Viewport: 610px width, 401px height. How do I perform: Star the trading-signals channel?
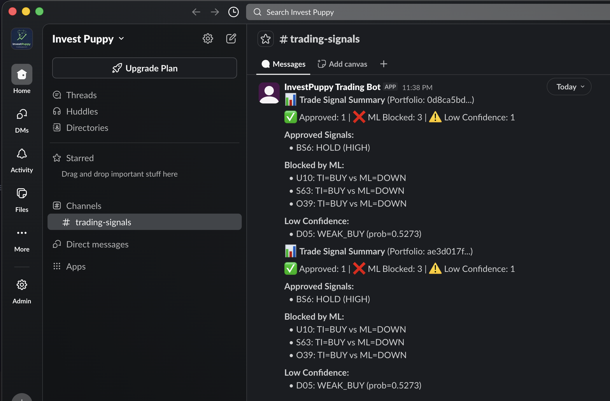point(266,39)
